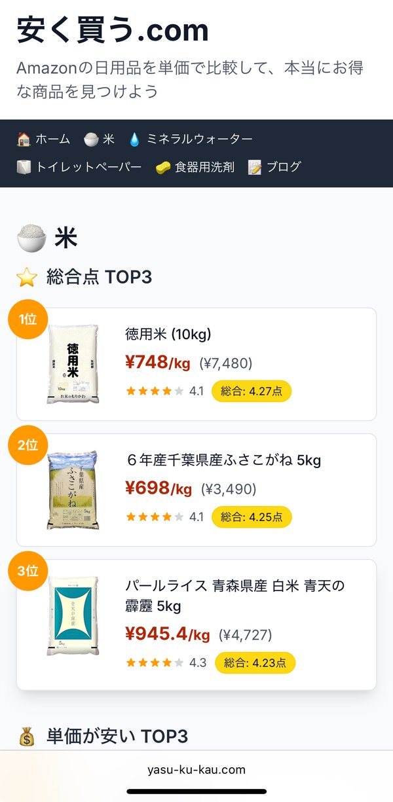The image size is (393, 802).
Task: Open the yasu-ku-kau.com address bar
Action: (196, 769)
